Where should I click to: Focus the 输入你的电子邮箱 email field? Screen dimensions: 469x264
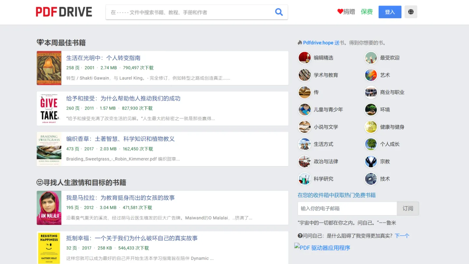pyautogui.click(x=347, y=208)
